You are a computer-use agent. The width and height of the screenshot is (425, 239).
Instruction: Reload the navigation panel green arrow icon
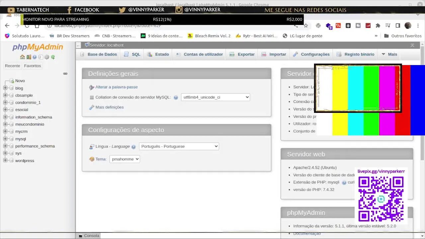click(53, 57)
